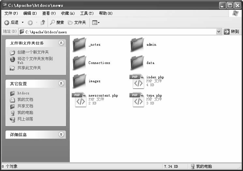243x171 pixels.
Task: Click the share folder icon
Action: 12,68
